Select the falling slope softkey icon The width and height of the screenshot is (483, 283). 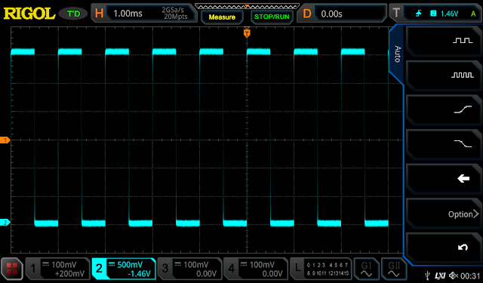pyautogui.click(x=463, y=143)
